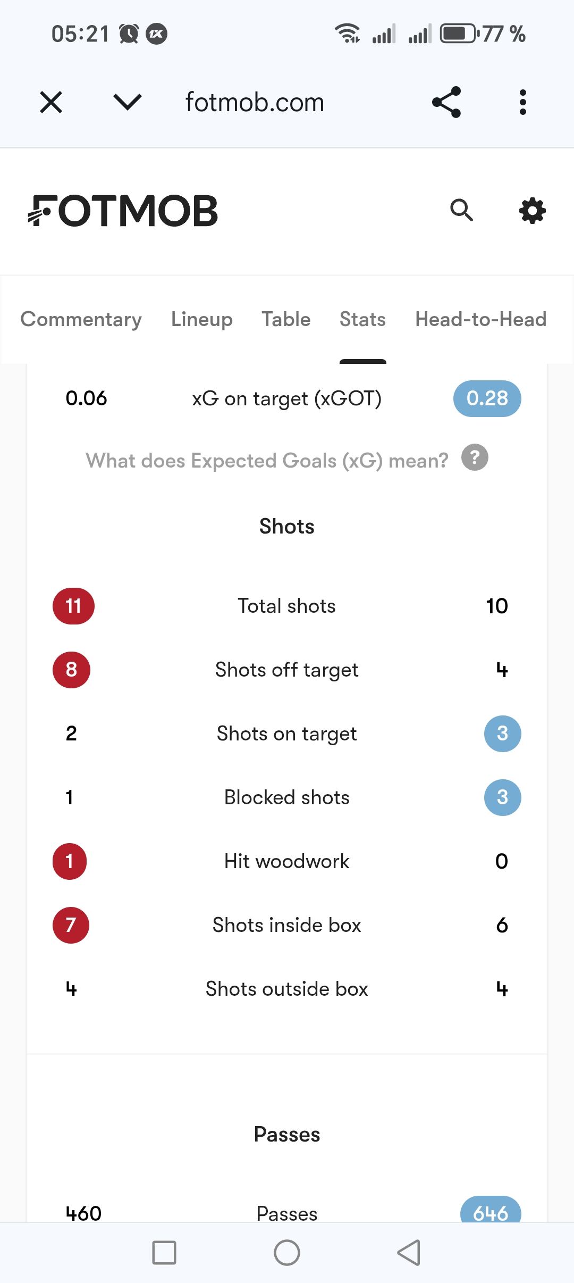Tap the question mark help icon
The height and width of the screenshot is (1283, 574).
pyautogui.click(x=475, y=457)
